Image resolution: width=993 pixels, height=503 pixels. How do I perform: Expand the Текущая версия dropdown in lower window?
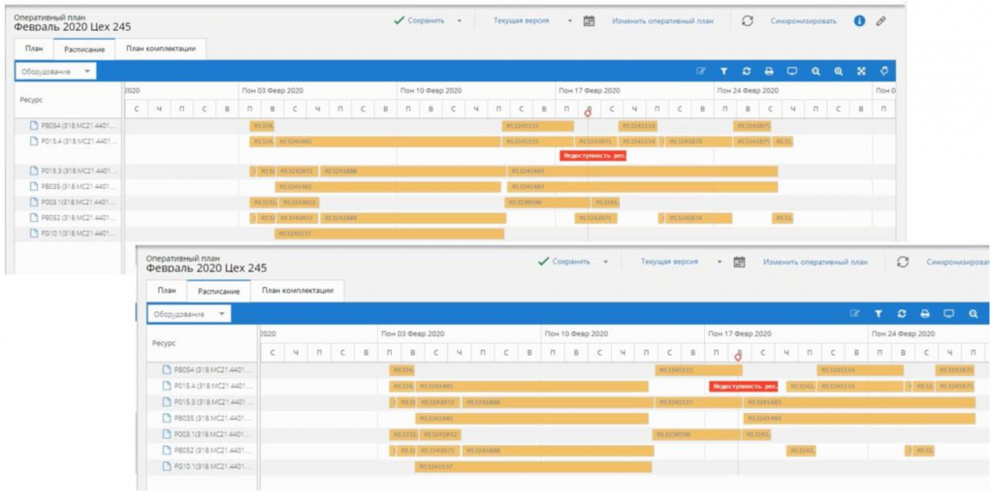[x=720, y=262]
